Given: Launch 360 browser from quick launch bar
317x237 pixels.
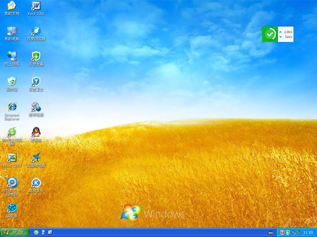Looking at the screenshot, I should 36,233.
